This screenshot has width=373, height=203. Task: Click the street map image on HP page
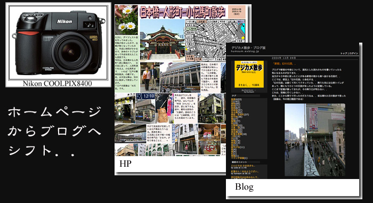pos(215,40)
